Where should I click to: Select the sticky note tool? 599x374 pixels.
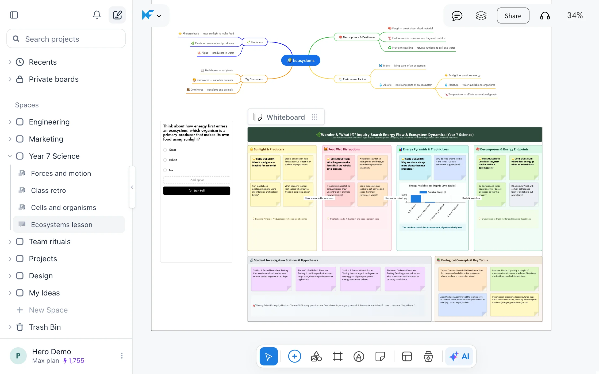click(x=380, y=356)
